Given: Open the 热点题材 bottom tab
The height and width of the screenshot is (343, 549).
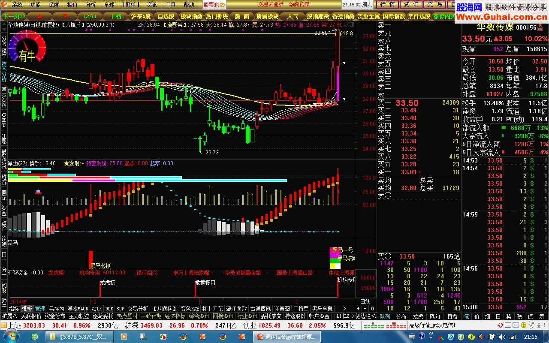Looking at the screenshot, I should (127, 316).
